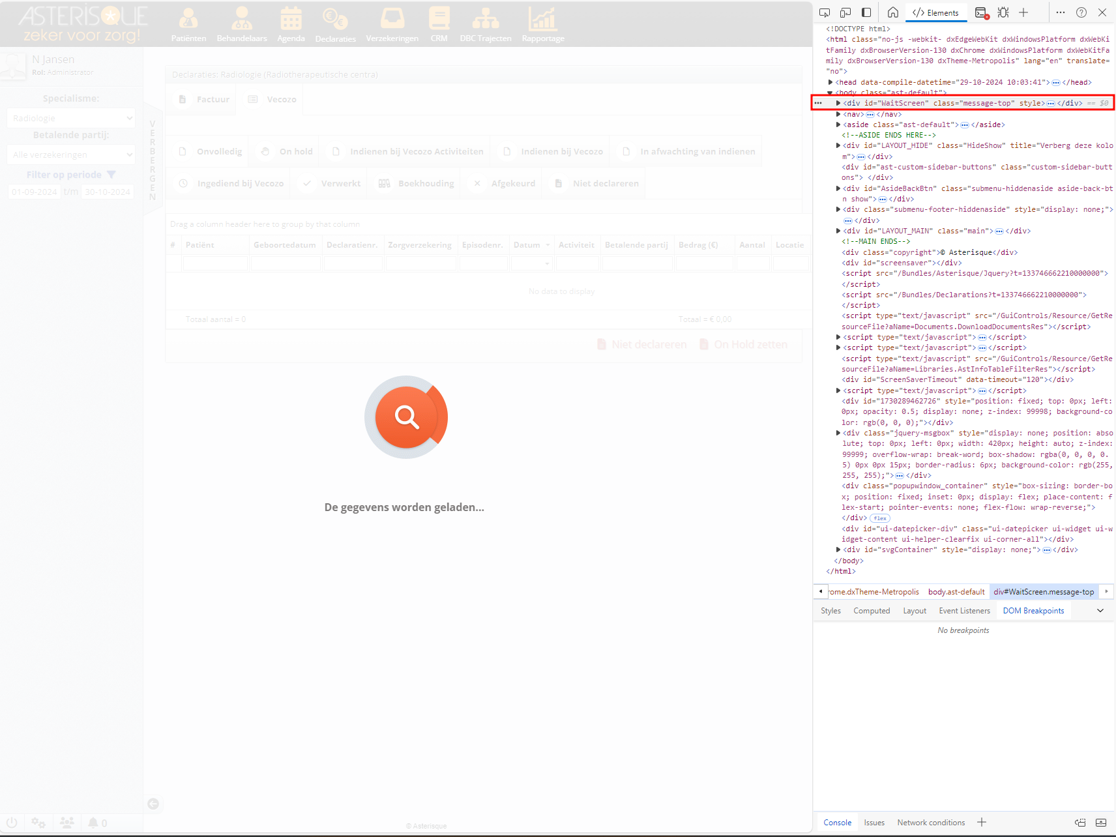The width and height of the screenshot is (1116, 837).
Task: Click the collapse sidebar arrow icon
Action: pyautogui.click(x=153, y=804)
